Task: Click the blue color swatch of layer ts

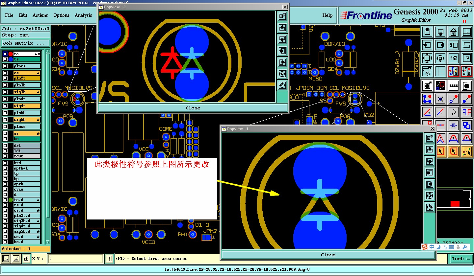Action: point(11,59)
